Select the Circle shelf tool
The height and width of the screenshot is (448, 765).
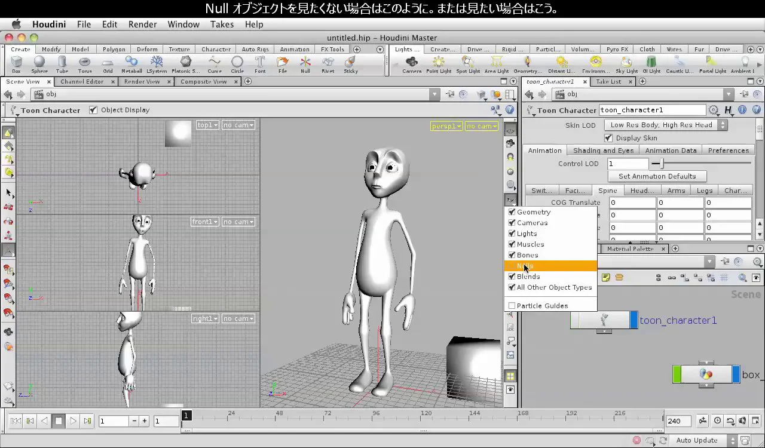click(237, 65)
